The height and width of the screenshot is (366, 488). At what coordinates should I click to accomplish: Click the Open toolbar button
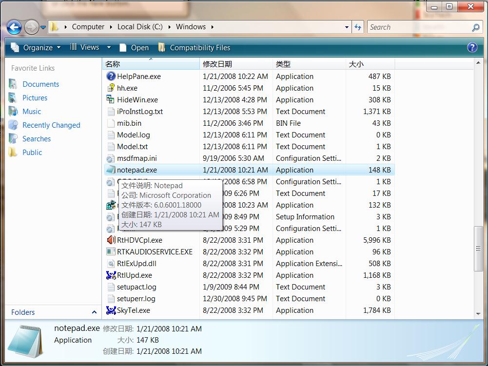pos(134,47)
